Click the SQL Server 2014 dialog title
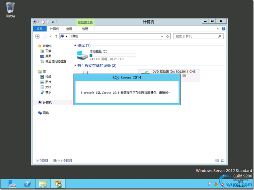The image size is (254, 190). coord(127,78)
